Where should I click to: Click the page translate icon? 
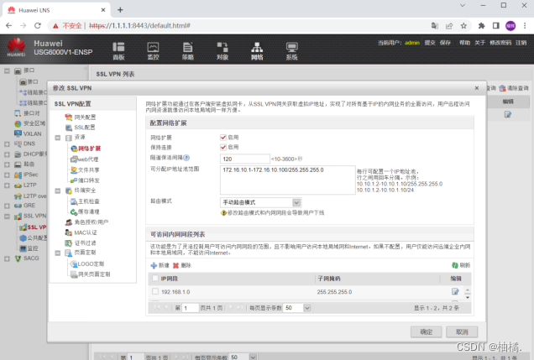435,26
